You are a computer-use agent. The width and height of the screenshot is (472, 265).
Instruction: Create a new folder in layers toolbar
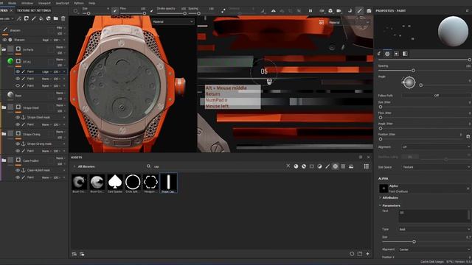(56, 18)
